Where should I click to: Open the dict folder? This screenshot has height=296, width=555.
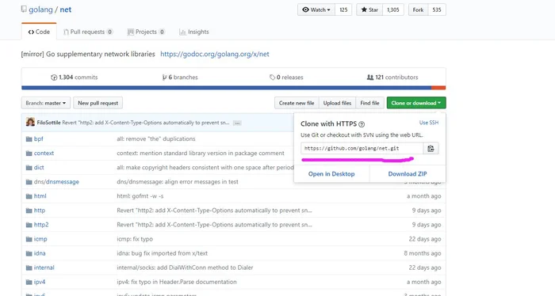point(39,168)
